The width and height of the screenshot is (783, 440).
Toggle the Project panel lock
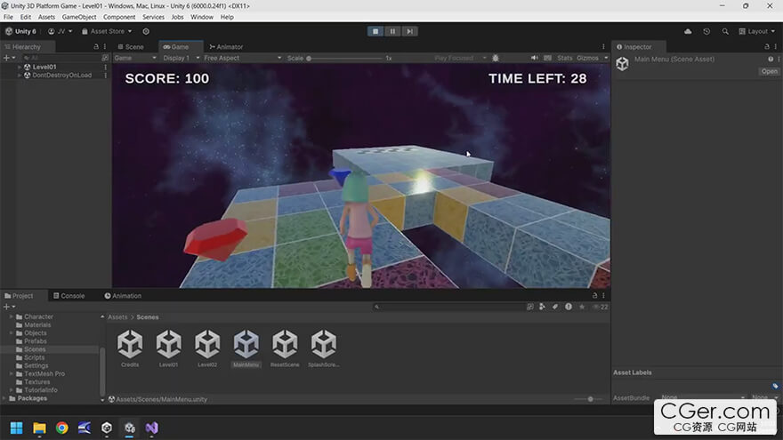point(594,295)
